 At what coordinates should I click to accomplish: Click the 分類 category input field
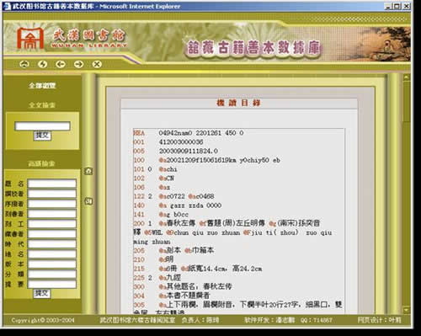pyautogui.click(x=52, y=275)
